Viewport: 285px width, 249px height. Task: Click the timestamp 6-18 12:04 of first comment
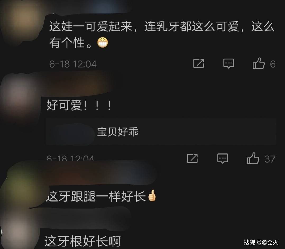click(73, 64)
